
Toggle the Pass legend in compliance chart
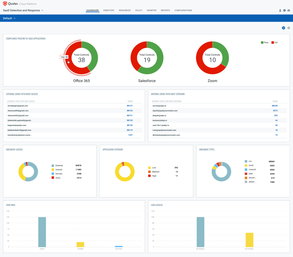[264, 42]
